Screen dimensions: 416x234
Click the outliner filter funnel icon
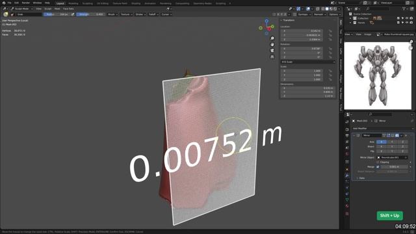(x=404, y=8)
